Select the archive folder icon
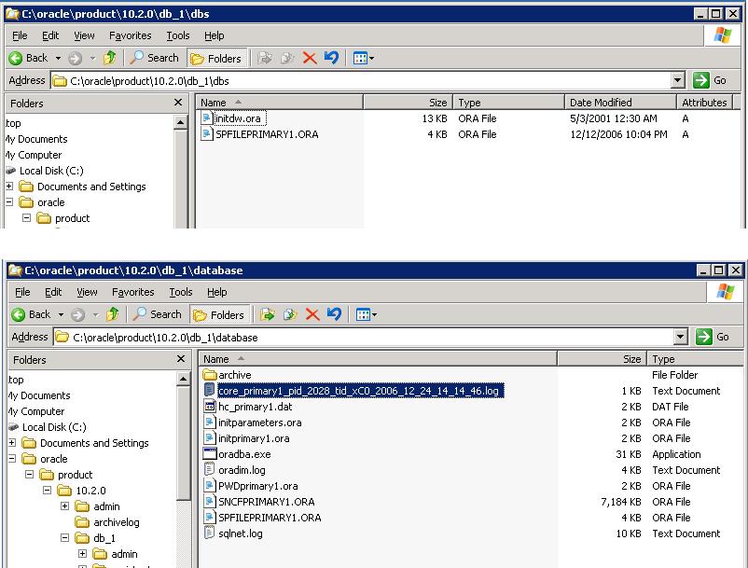This screenshot has height=568, width=748. point(210,375)
